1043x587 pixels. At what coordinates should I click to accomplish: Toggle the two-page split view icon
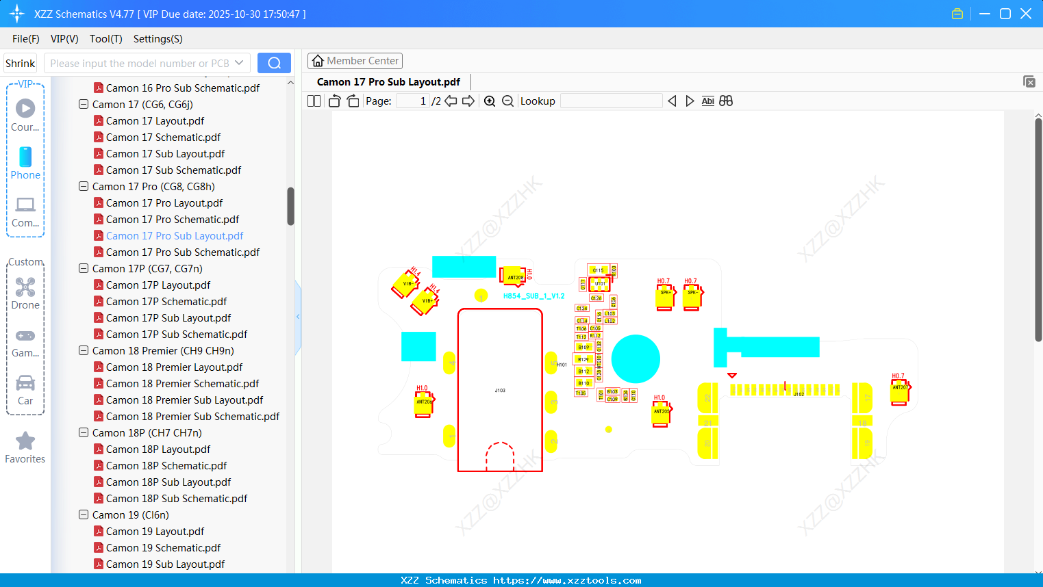pyautogui.click(x=314, y=101)
